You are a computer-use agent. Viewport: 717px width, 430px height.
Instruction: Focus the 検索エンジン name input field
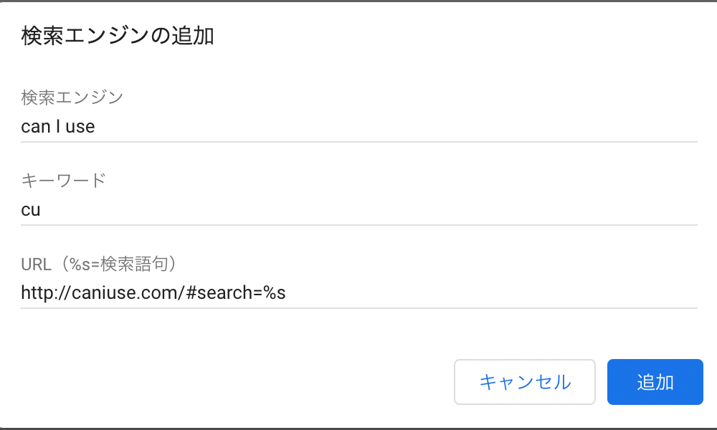click(358, 127)
